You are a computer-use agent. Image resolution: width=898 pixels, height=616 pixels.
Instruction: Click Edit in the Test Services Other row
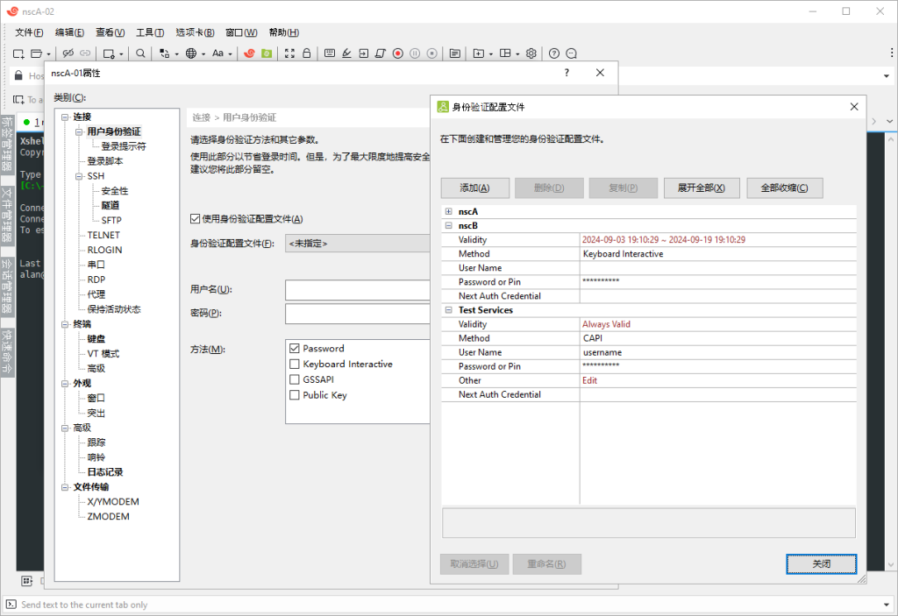(x=589, y=379)
